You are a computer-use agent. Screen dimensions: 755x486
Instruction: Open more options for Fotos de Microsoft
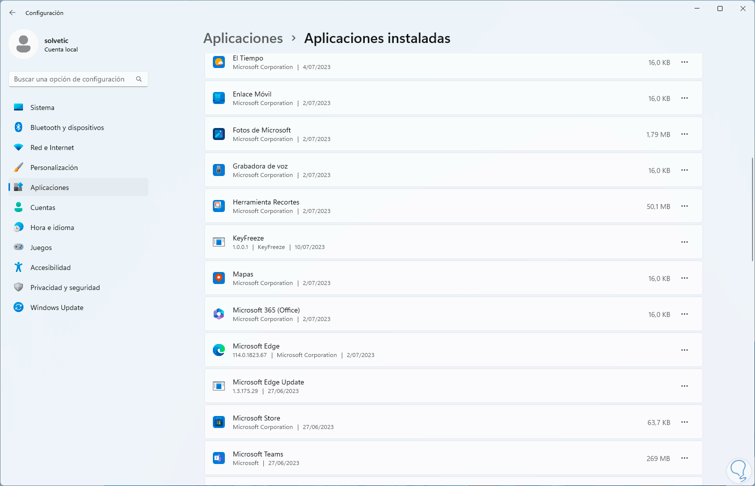tap(685, 134)
